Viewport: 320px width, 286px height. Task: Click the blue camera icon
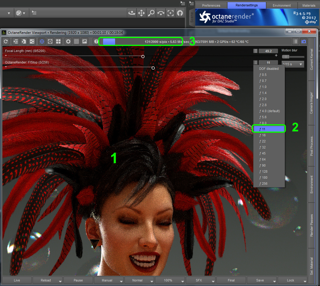[304, 41]
